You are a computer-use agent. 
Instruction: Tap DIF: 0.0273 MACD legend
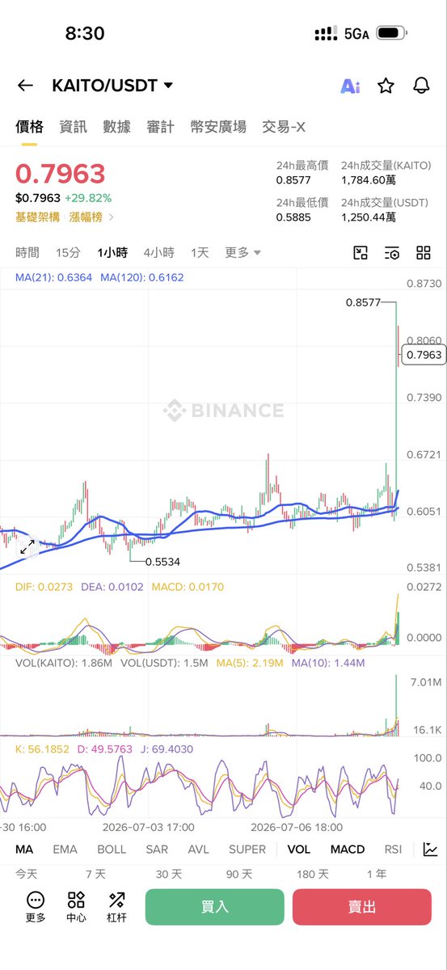[x=44, y=587]
